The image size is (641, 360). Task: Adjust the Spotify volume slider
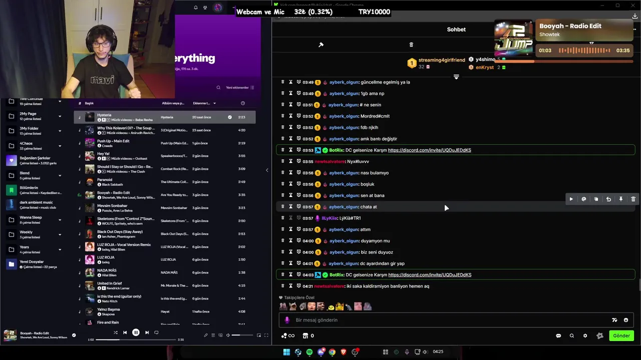pyautogui.click(x=243, y=335)
